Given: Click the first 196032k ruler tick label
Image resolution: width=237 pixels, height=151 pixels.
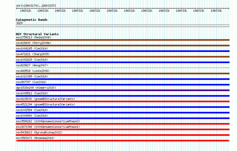Looking at the screenshot, I should coord(26,11).
